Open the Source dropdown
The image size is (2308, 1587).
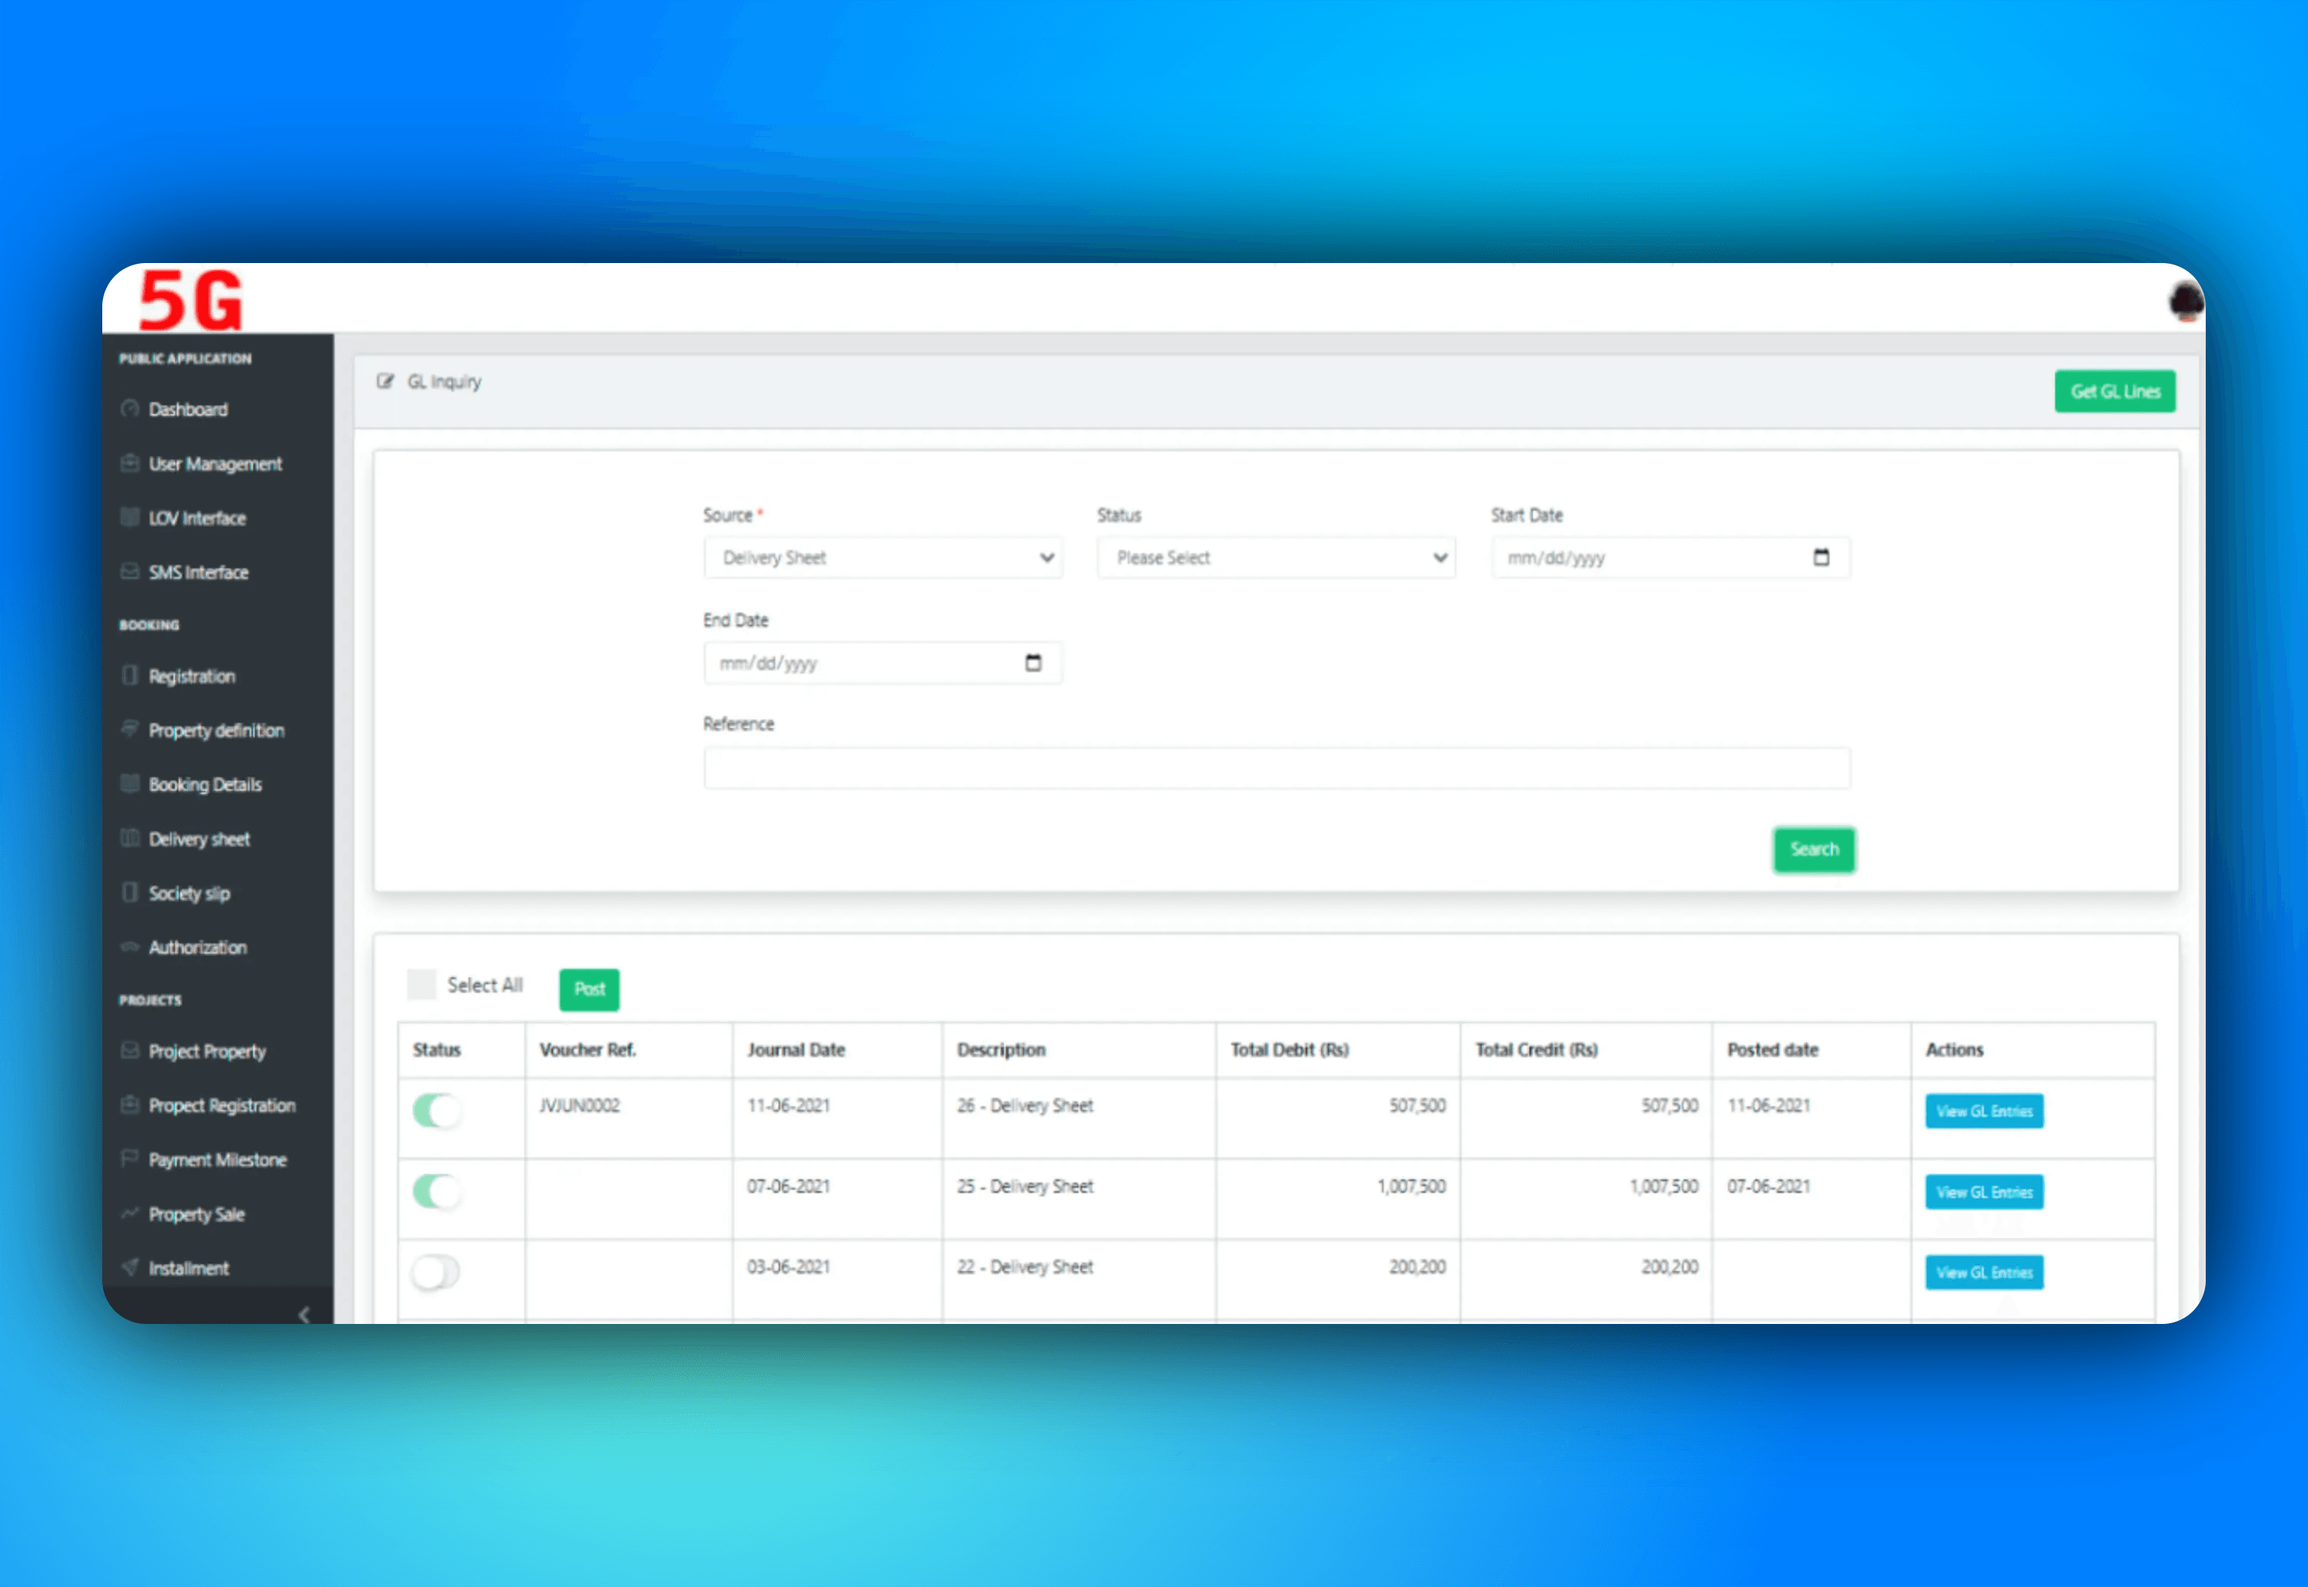coord(882,557)
